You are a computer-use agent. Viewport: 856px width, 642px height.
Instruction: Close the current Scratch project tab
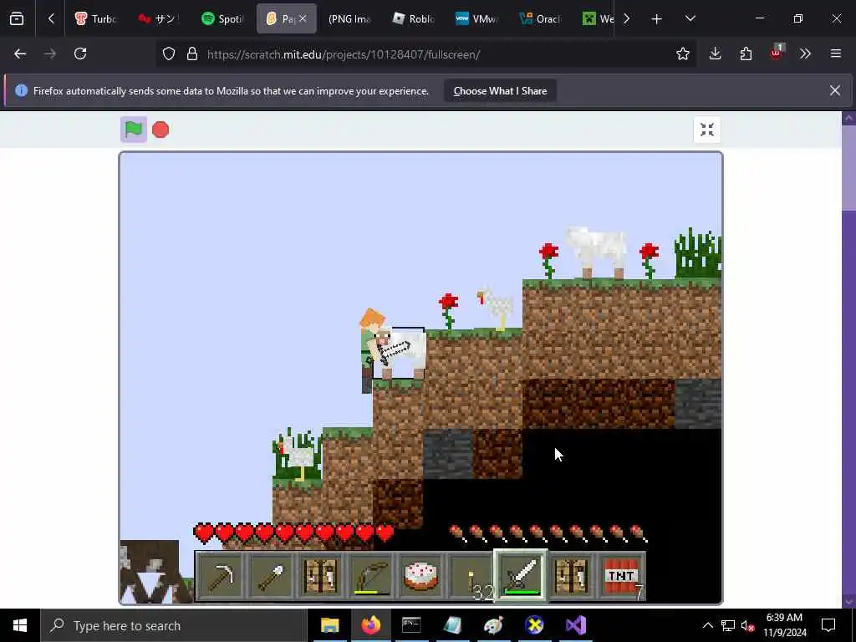(x=303, y=18)
